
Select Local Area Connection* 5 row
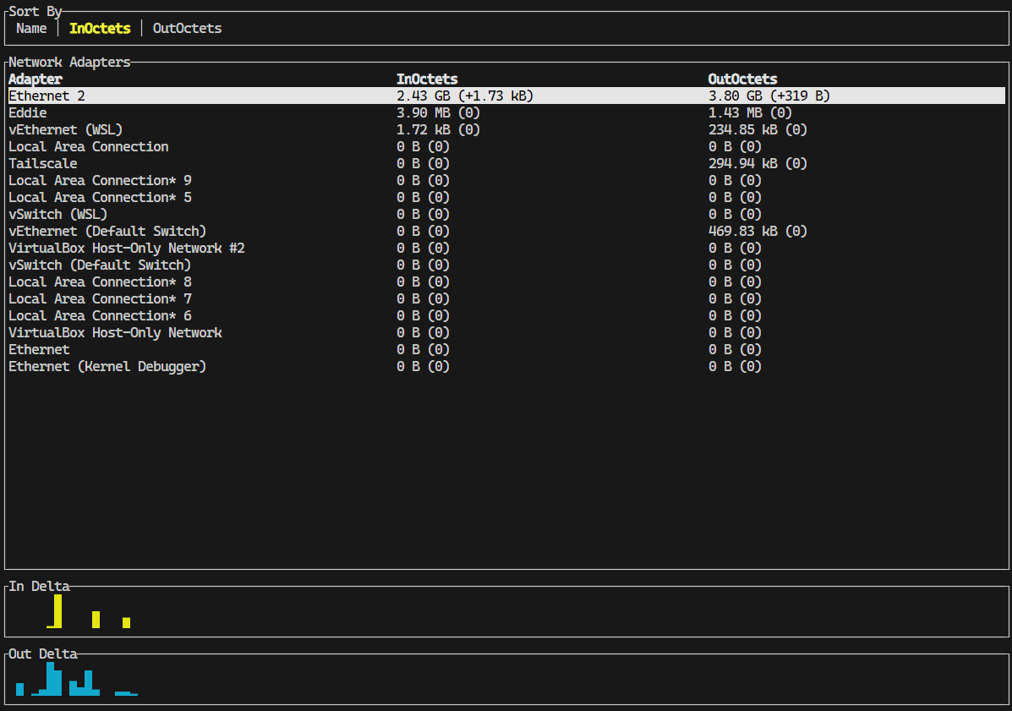coord(506,198)
